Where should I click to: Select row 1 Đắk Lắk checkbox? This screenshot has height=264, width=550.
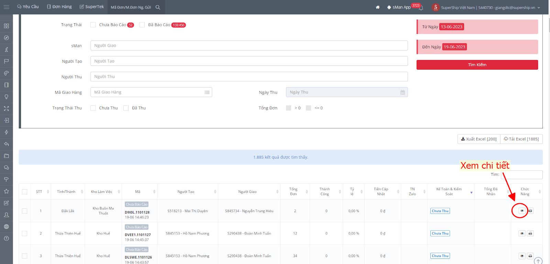tap(24, 211)
